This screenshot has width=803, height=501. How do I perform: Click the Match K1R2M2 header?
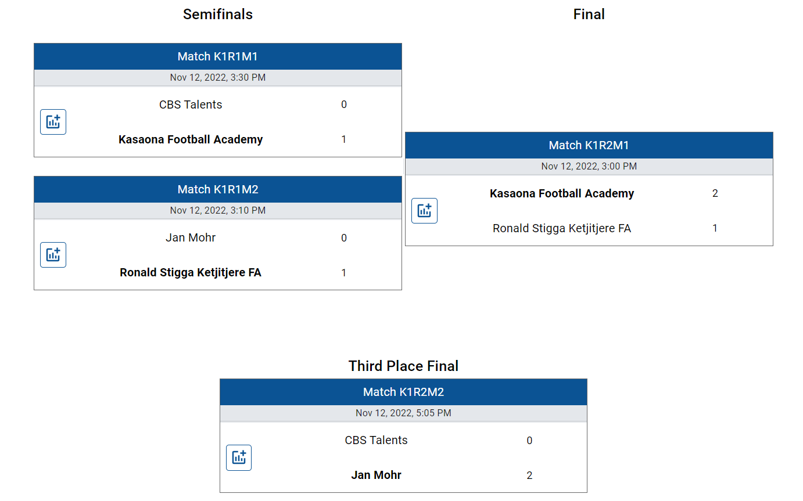403,392
